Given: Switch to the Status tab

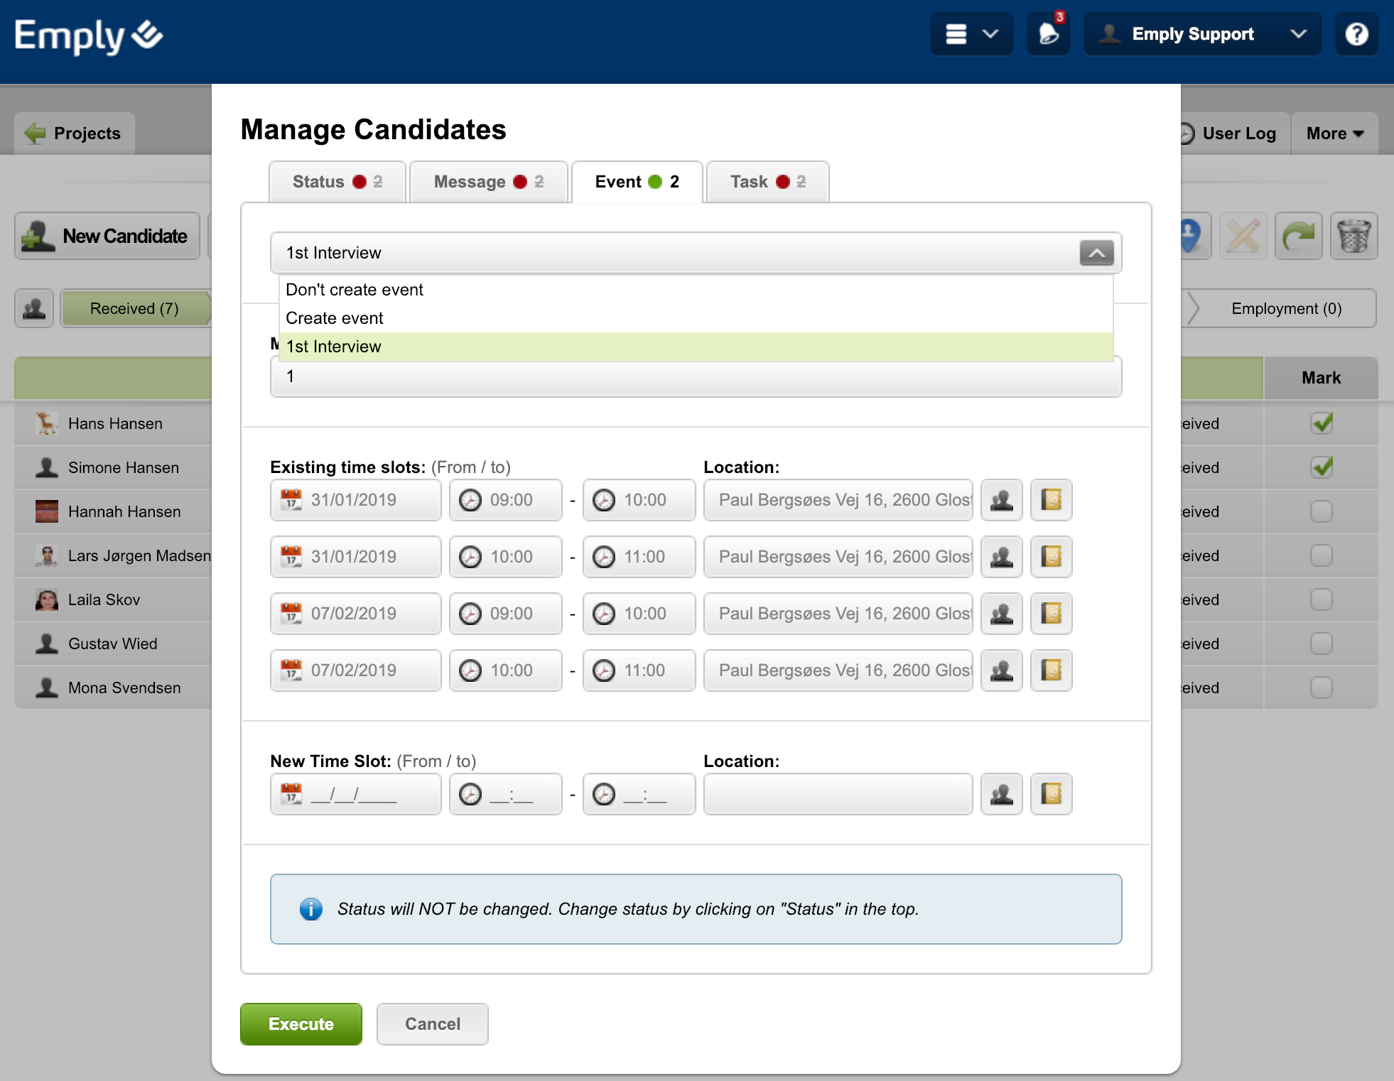Looking at the screenshot, I should (337, 182).
